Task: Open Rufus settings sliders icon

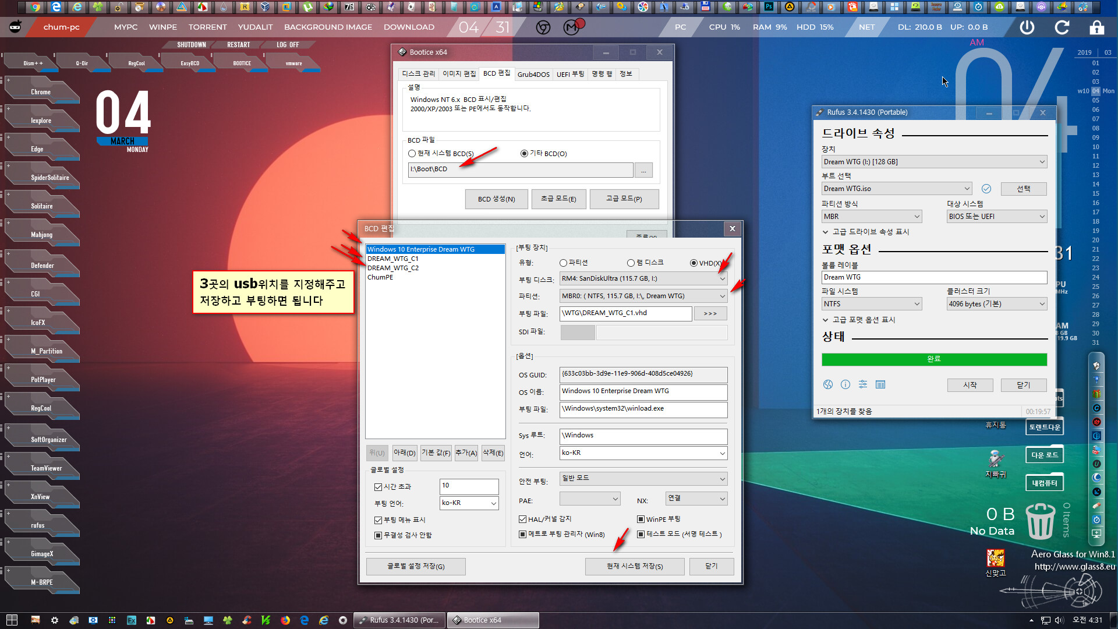Action: (x=863, y=384)
